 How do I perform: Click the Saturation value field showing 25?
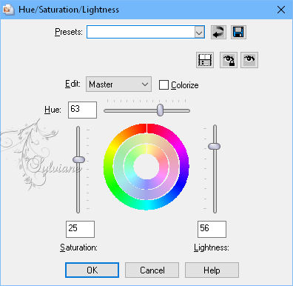tap(80, 229)
